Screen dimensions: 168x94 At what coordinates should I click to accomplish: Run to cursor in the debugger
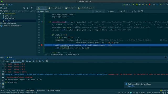click(x=43, y=61)
